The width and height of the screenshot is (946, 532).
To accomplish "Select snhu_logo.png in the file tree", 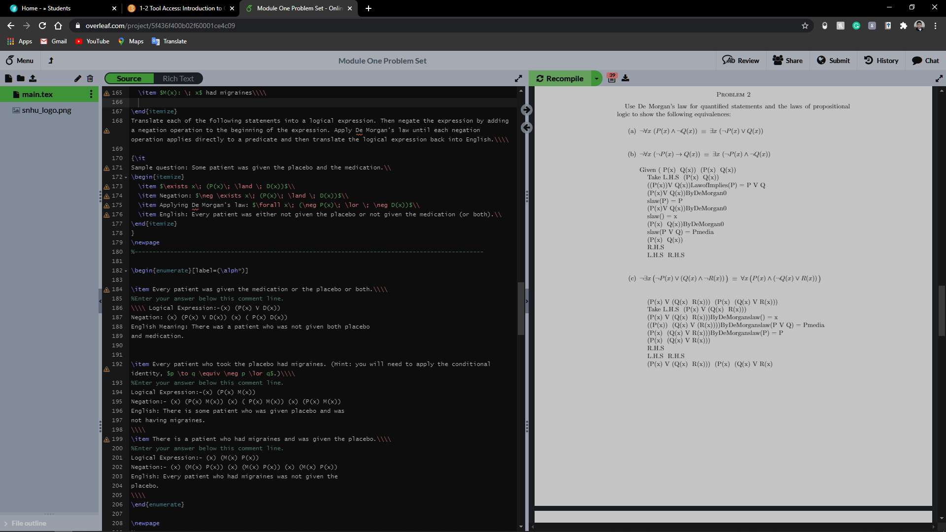I will tap(46, 110).
